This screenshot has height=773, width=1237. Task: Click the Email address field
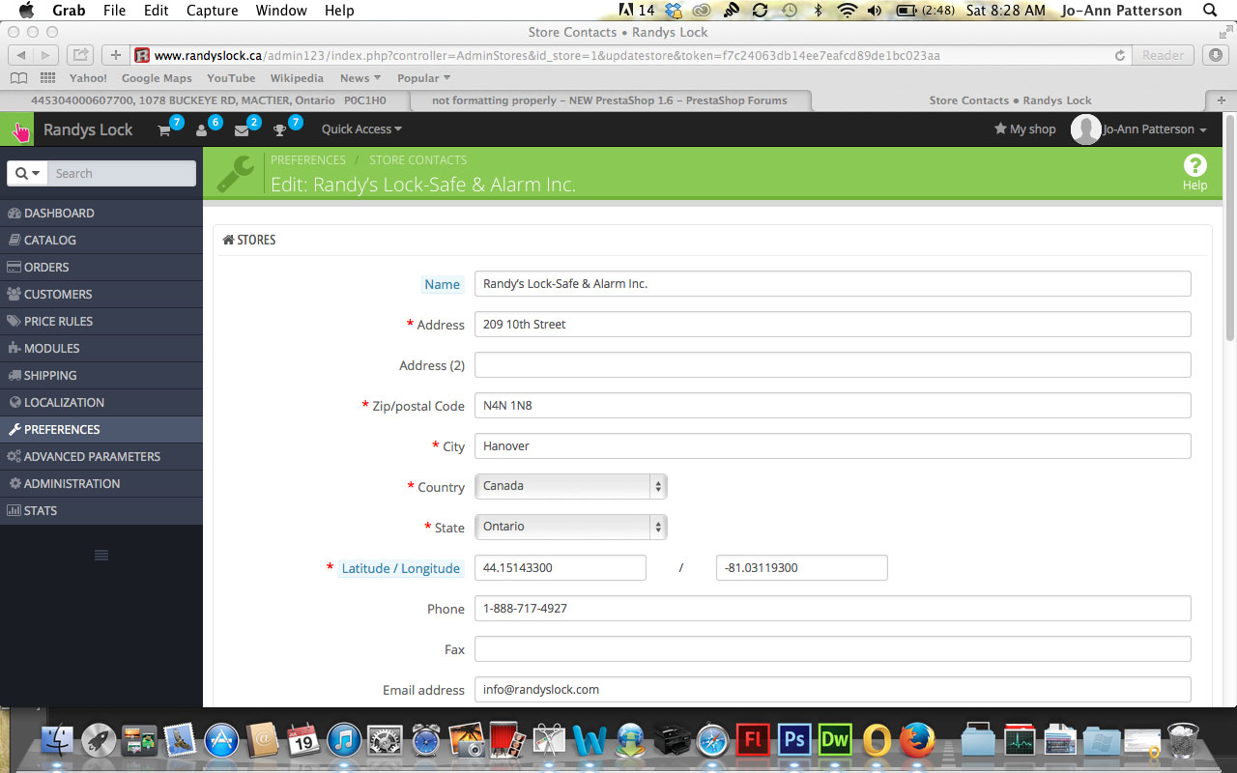(833, 690)
